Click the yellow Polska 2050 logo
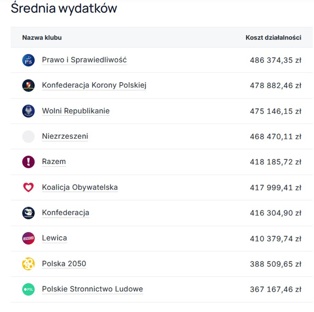The image size is (314, 312). [x=29, y=263]
